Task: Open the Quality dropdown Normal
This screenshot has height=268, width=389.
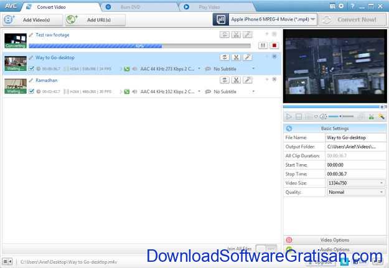Action: [355, 192]
